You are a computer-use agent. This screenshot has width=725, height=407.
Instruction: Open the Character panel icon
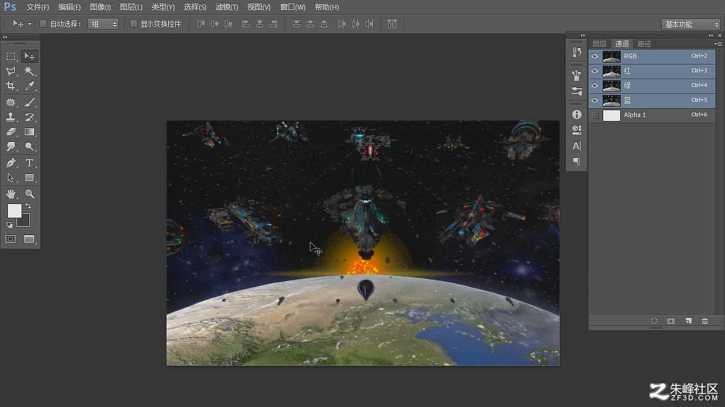coord(577,146)
